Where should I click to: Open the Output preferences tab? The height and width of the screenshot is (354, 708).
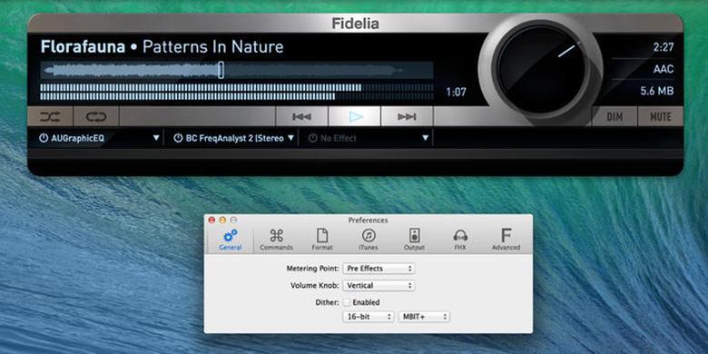pyautogui.click(x=415, y=241)
